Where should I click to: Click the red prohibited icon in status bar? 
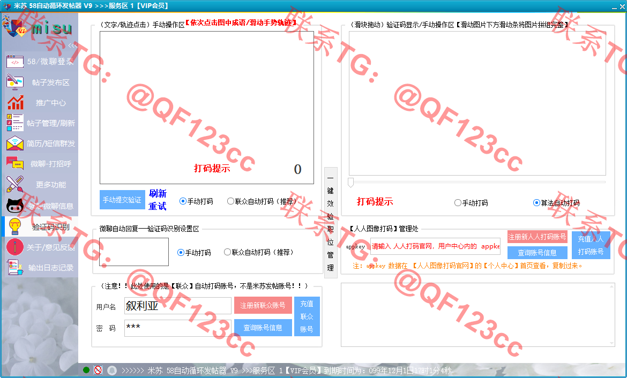pyautogui.click(x=98, y=370)
